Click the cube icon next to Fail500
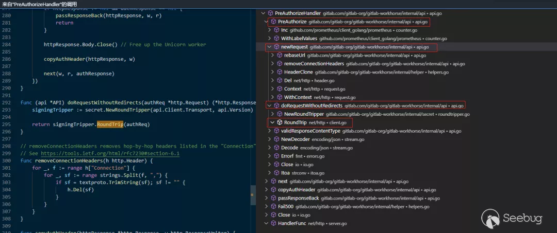The width and height of the screenshot is (557, 233). 273,206
